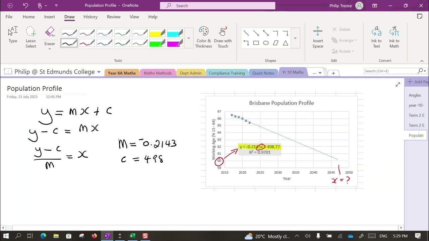Switch to the Insert tab
This screenshot has height=241, width=429.
50,17
